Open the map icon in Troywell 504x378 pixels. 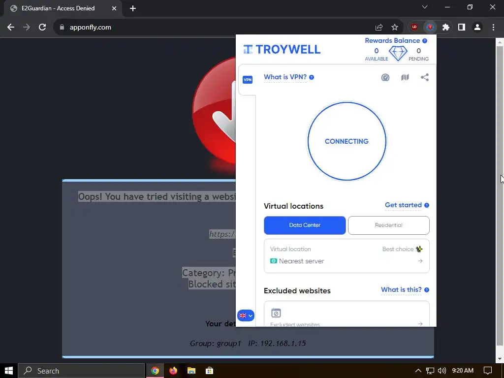click(x=405, y=77)
